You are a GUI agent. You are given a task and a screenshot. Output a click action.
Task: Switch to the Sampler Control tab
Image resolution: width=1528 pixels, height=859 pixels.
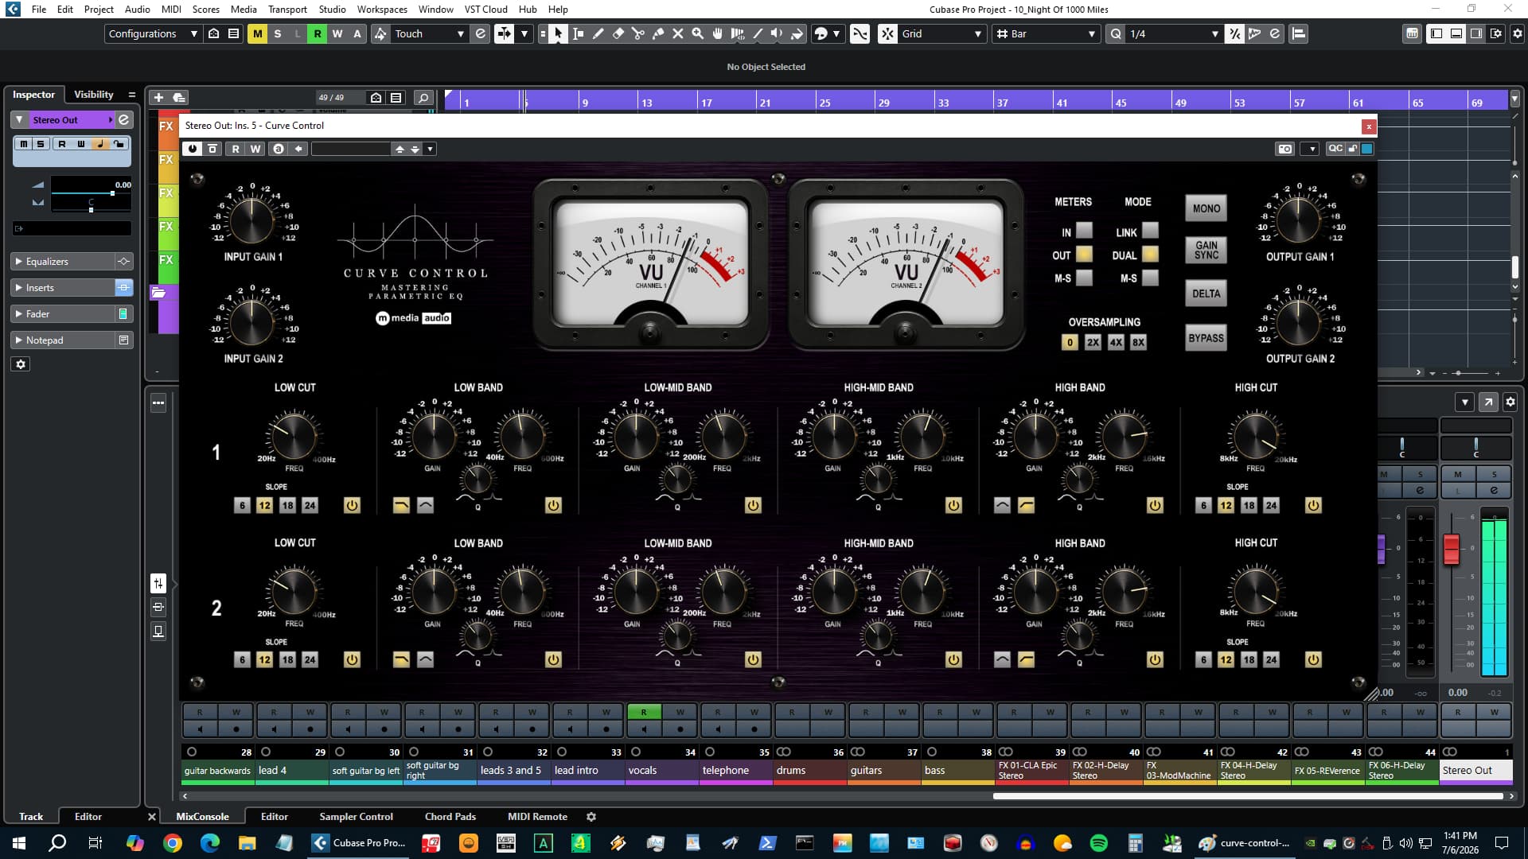(356, 816)
